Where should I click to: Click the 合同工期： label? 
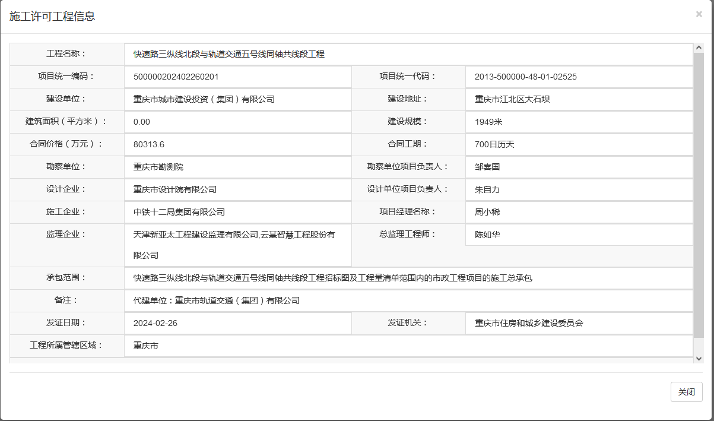click(408, 144)
